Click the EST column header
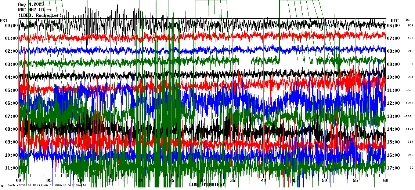The image size is (415, 190). point(4,21)
